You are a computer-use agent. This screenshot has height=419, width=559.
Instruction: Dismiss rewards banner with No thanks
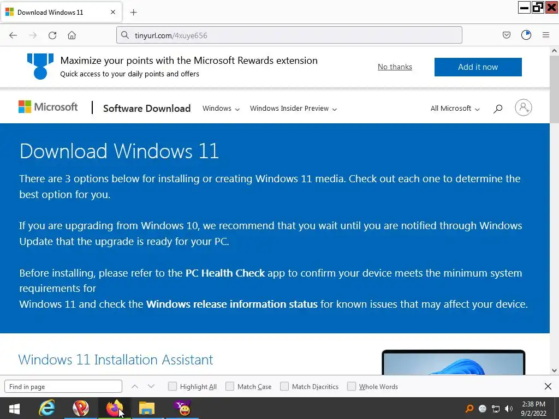tap(395, 67)
